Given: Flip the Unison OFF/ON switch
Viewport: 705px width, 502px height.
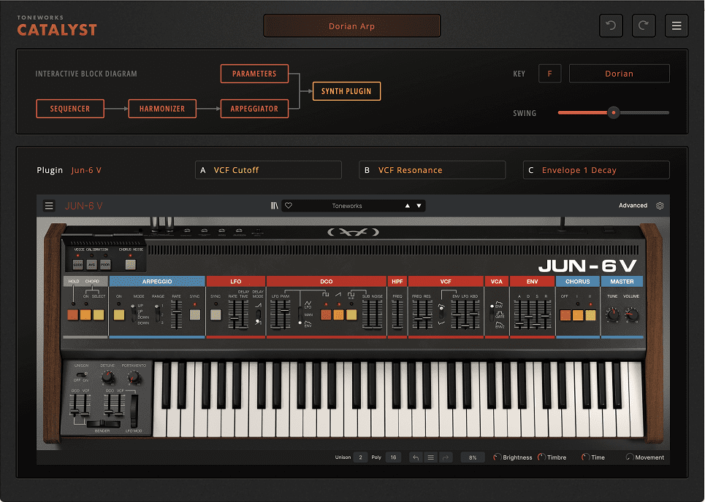Looking at the screenshot, I should click(81, 374).
